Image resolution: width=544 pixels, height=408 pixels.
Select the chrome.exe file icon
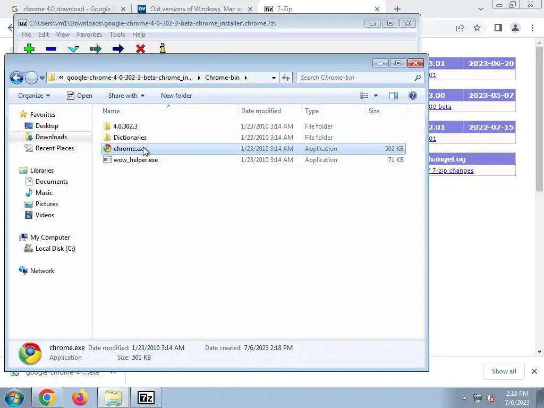point(107,149)
